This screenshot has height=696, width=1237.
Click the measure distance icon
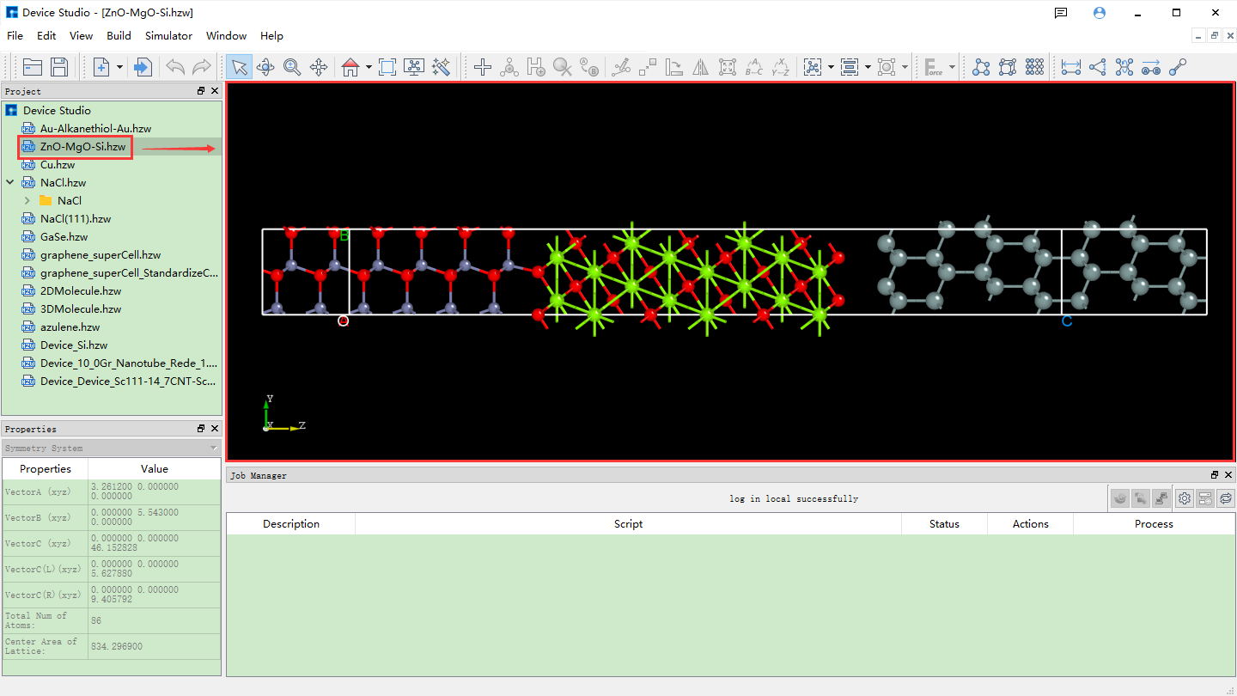[1070, 67]
